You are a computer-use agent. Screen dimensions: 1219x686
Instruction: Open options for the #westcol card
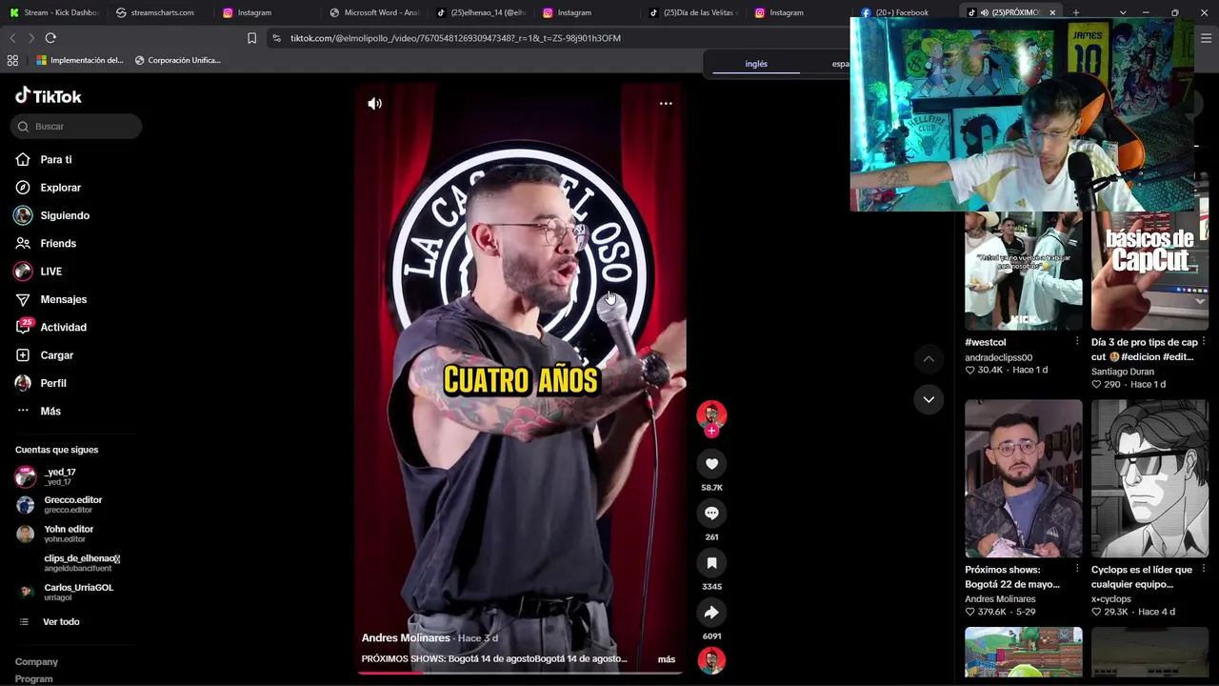point(1077,342)
